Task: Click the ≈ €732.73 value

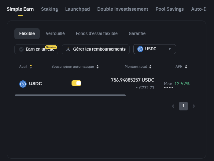Action: click(x=145, y=88)
